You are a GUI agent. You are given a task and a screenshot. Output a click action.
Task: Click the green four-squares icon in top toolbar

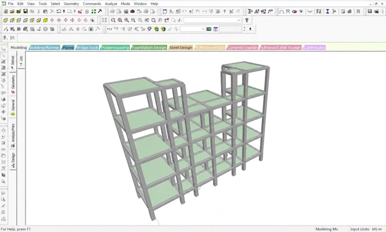pyautogui.click(x=94, y=11)
